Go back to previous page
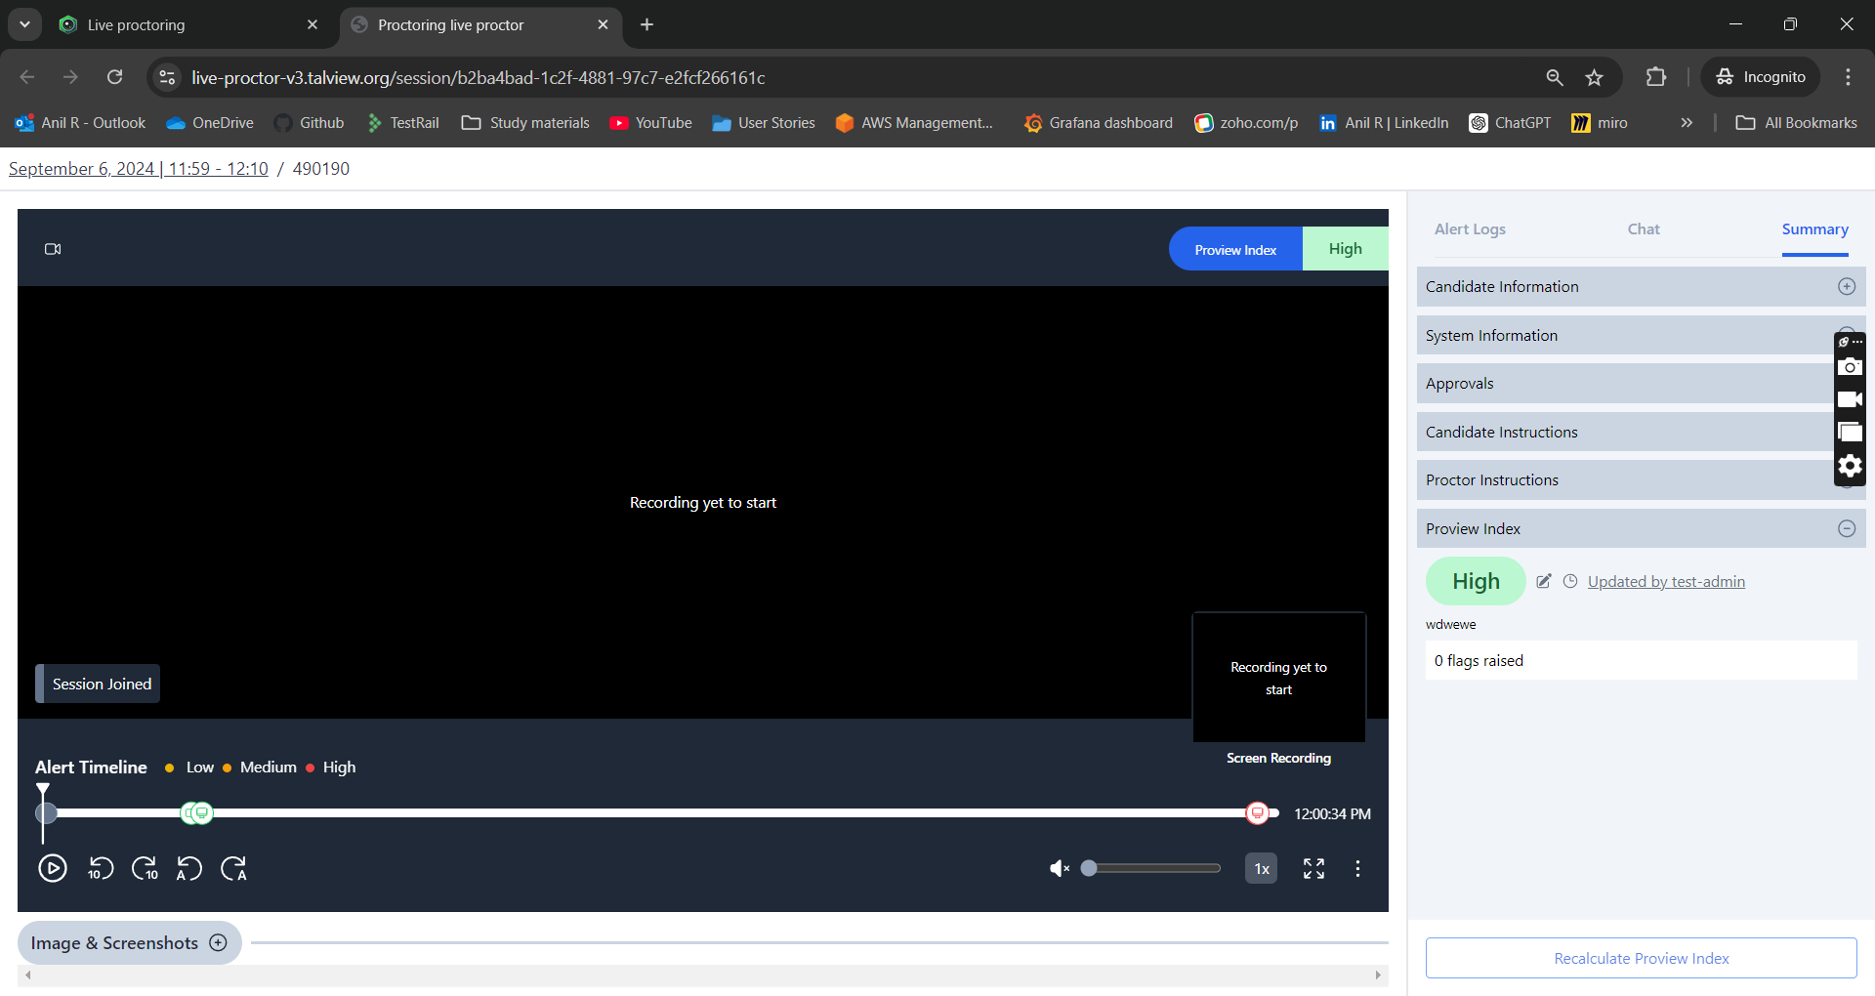Screen dimensions: 1875x996 click(x=27, y=77)
